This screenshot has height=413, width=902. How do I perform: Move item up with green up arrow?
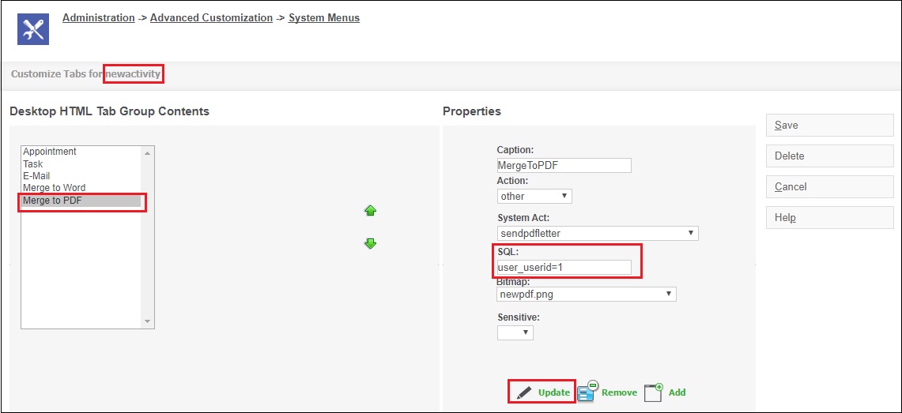pos(371,211)
